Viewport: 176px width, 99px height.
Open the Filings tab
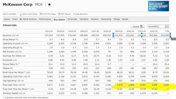click(x=117, y=19)
